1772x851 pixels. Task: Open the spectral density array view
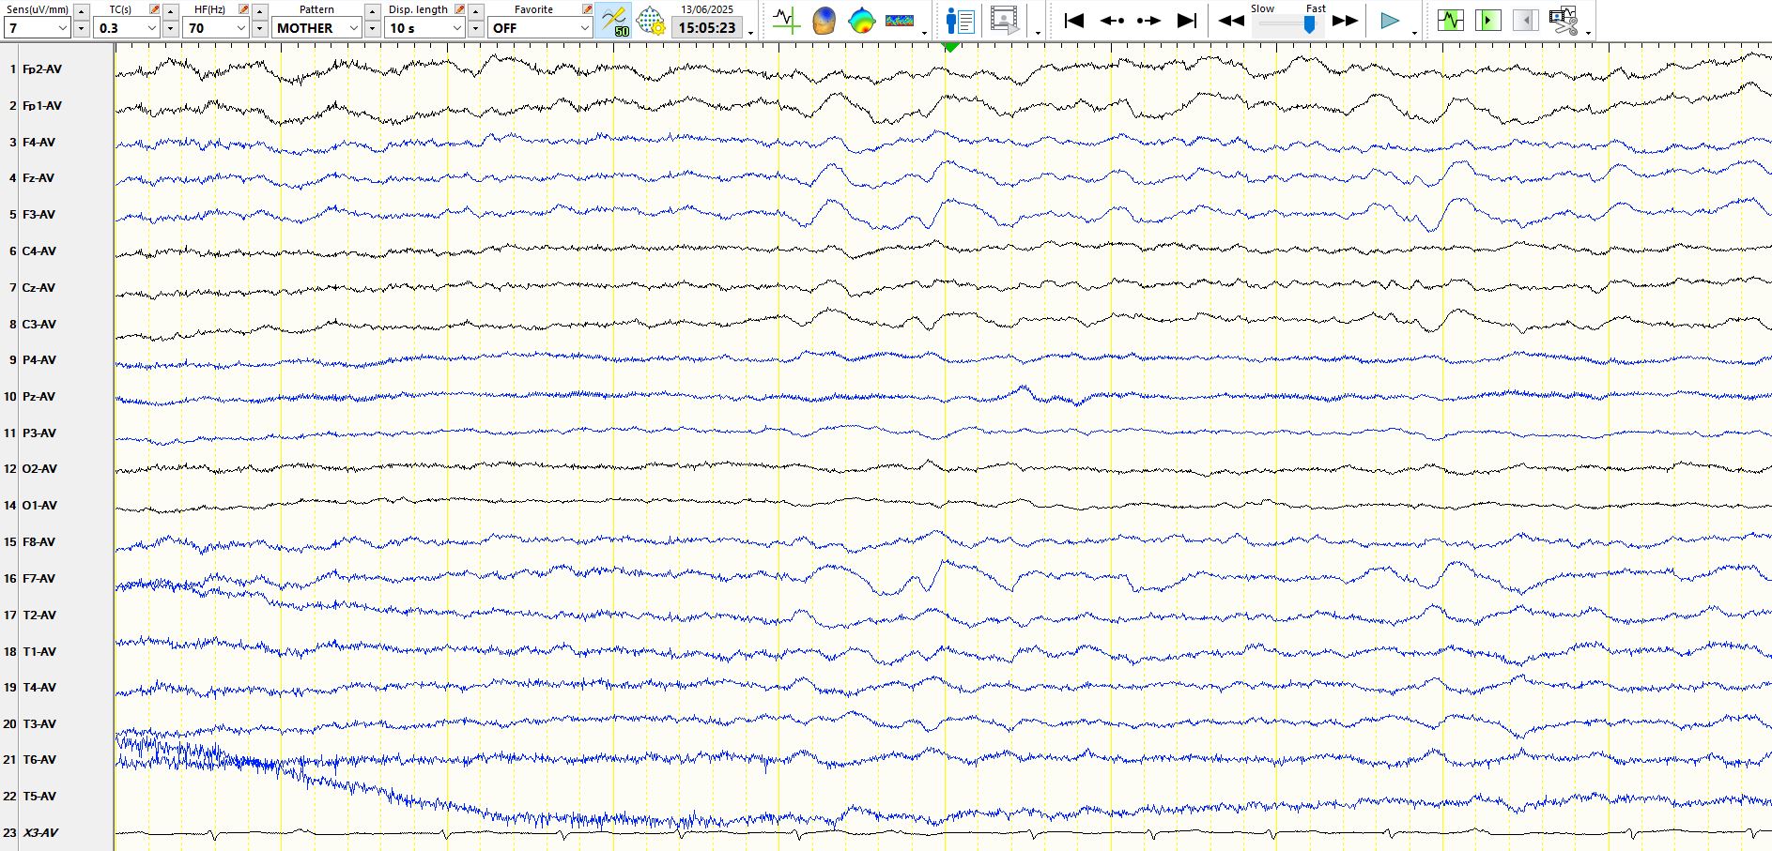(x=899, y=21)
